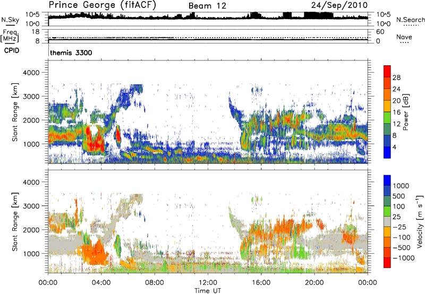Click the 'Prince George (fitACF)' plot title

pyautogui.click(x=103, y=5)
